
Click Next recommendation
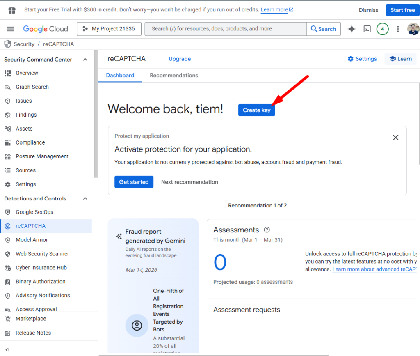click(189, 182)
